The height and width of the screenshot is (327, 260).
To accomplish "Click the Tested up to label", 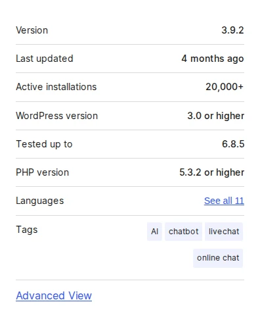I will click(44, 144).
